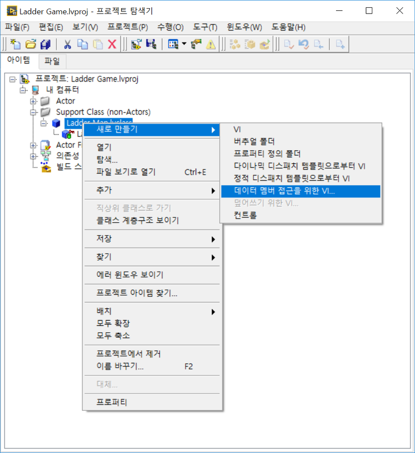415x453 pixels.
Task: Expand the 의존성 tree node
Action: 33,156
